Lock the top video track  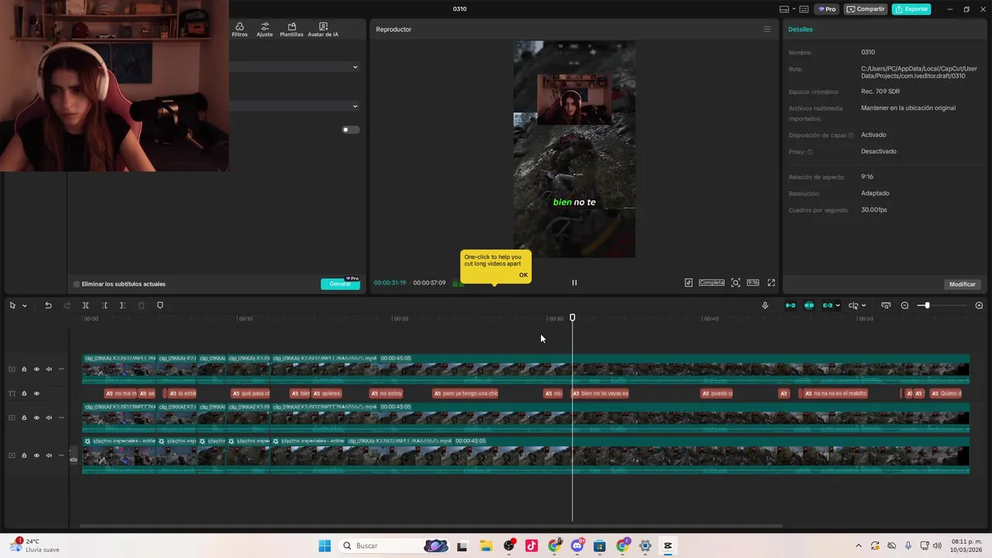tap(24, 369)
